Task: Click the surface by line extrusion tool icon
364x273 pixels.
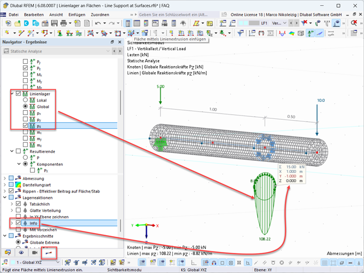Action: (x=131, y=33)
